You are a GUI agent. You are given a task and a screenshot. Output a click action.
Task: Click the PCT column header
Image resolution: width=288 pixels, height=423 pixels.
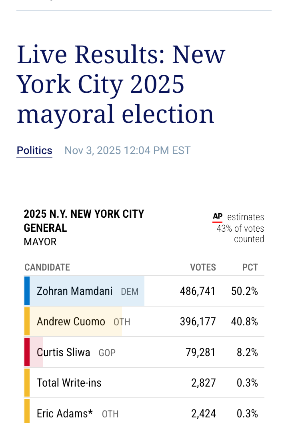(x=250, y=267)
